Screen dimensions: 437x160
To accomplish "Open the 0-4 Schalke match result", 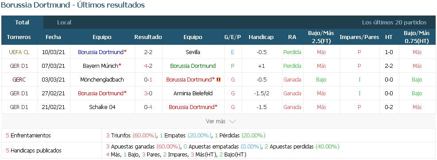I will tap(148, 107).
